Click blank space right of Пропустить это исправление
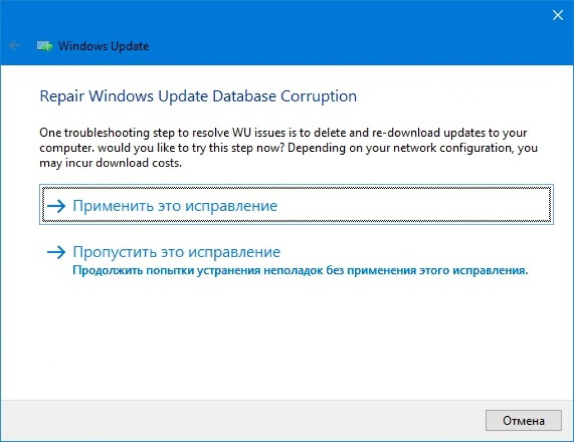574x442 pixels. [x=420, y=252]
